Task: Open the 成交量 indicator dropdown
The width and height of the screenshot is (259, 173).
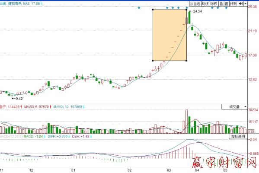Action: point(234,107)
